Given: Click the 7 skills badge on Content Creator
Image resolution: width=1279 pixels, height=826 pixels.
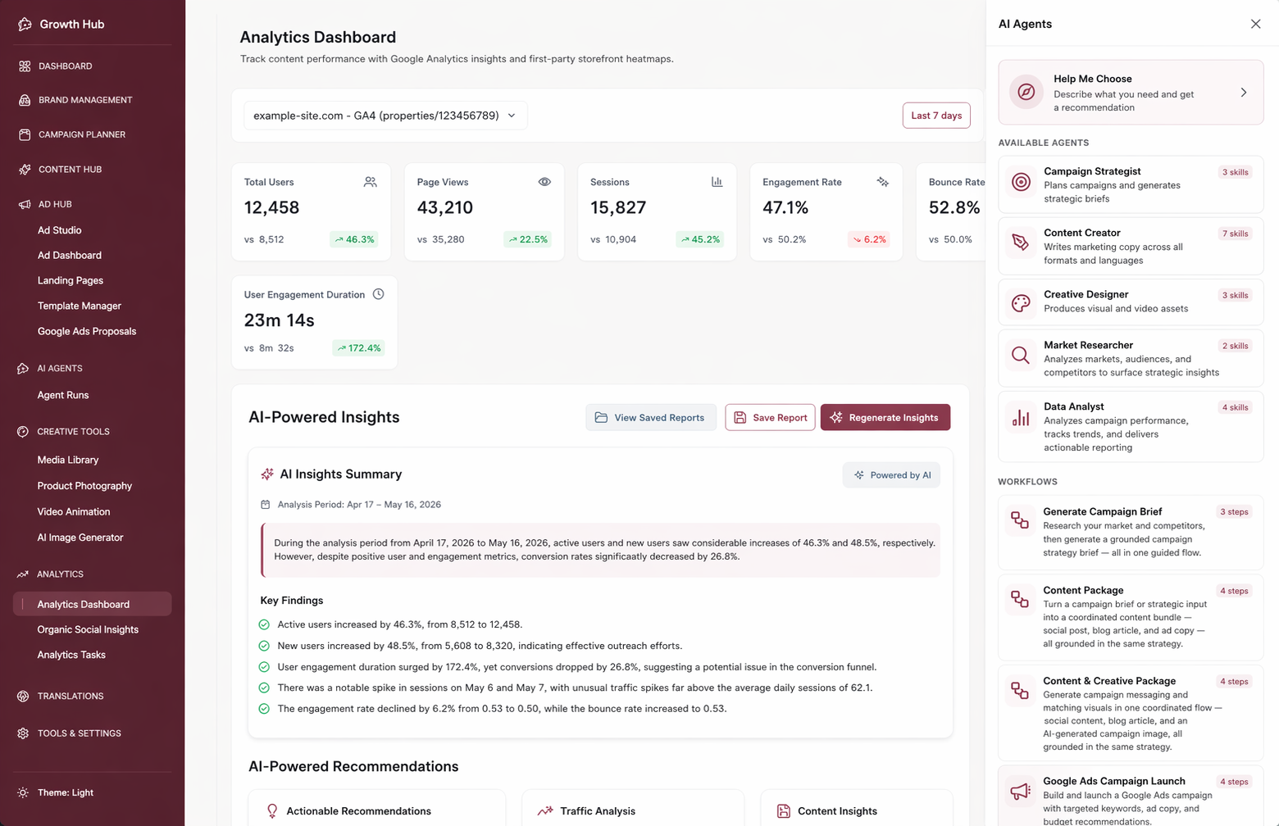Looking at the screenshot, I should pyautogui.click(x=1235, y=234).
